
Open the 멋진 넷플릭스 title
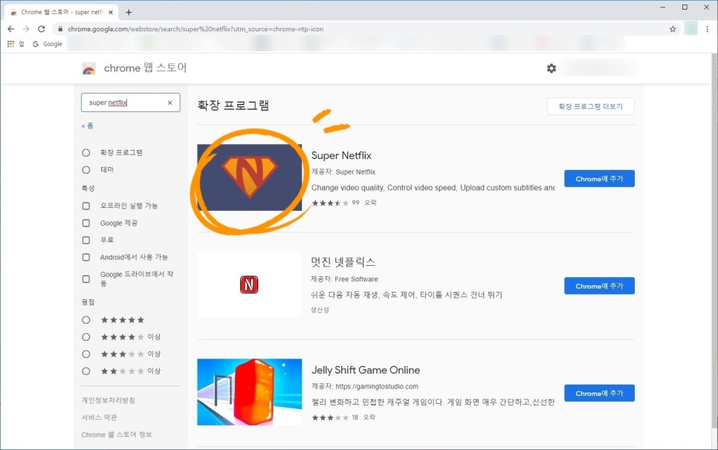click(343, 262)
